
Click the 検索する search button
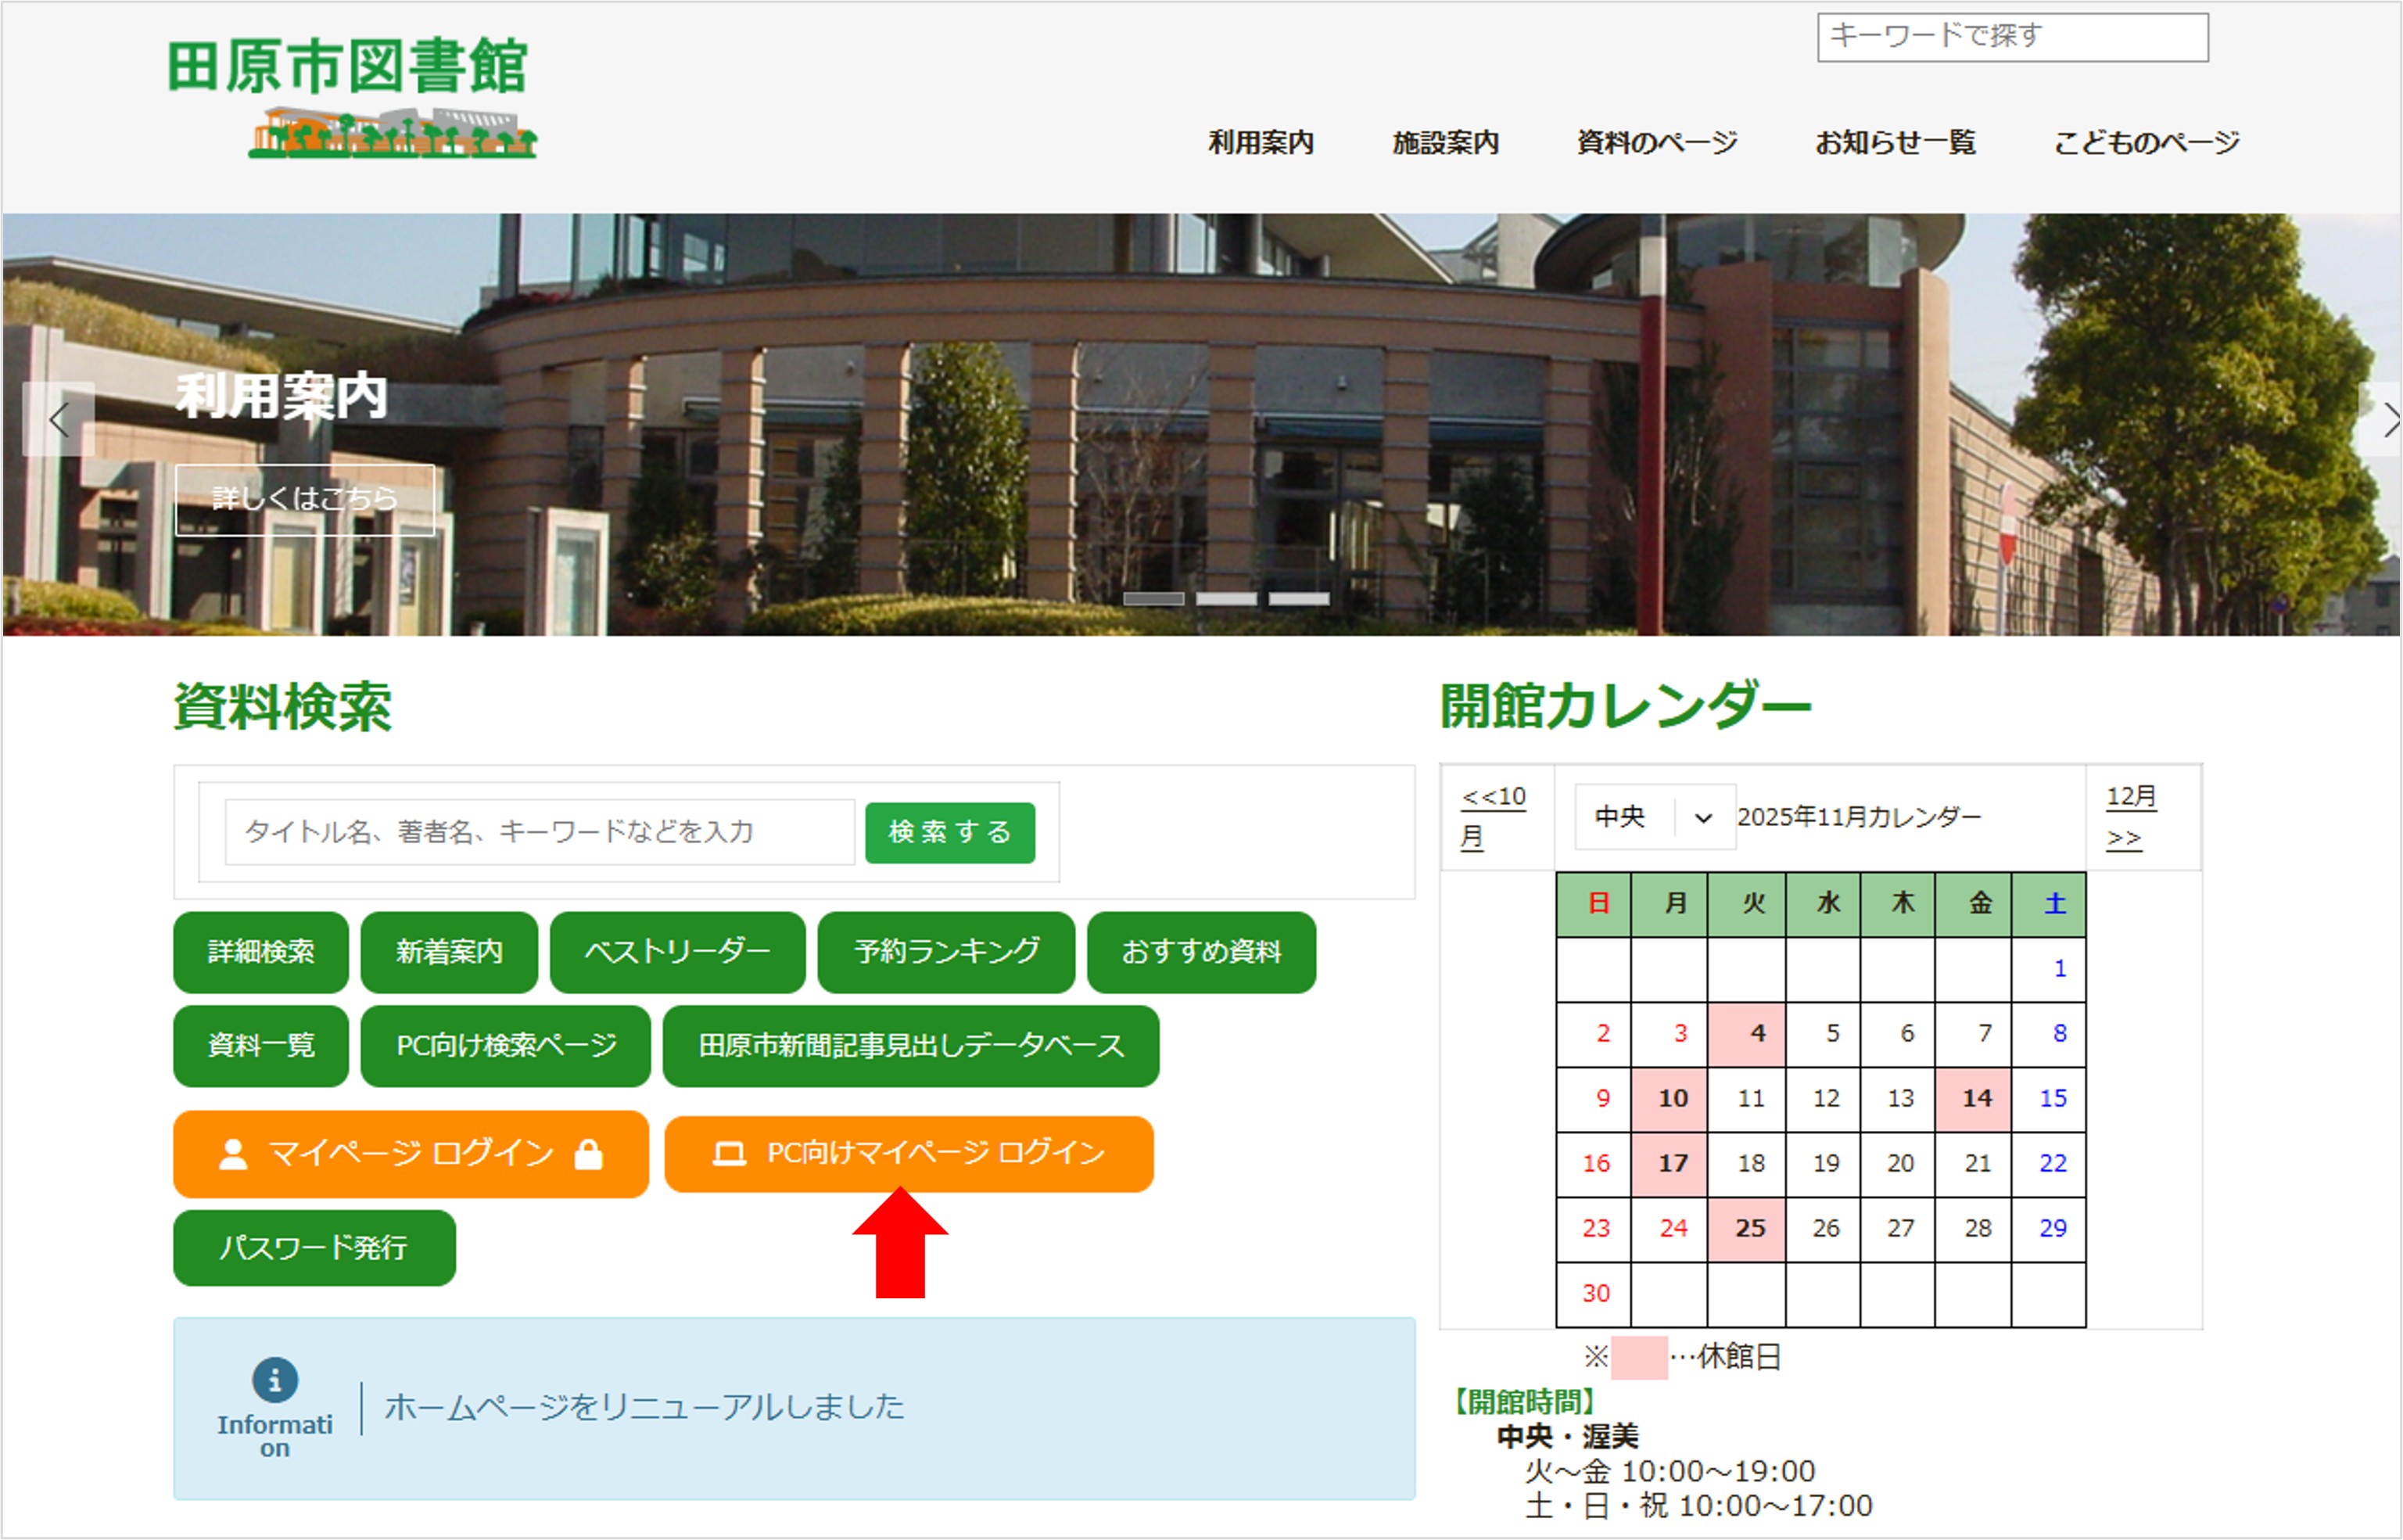coord(948,831)
